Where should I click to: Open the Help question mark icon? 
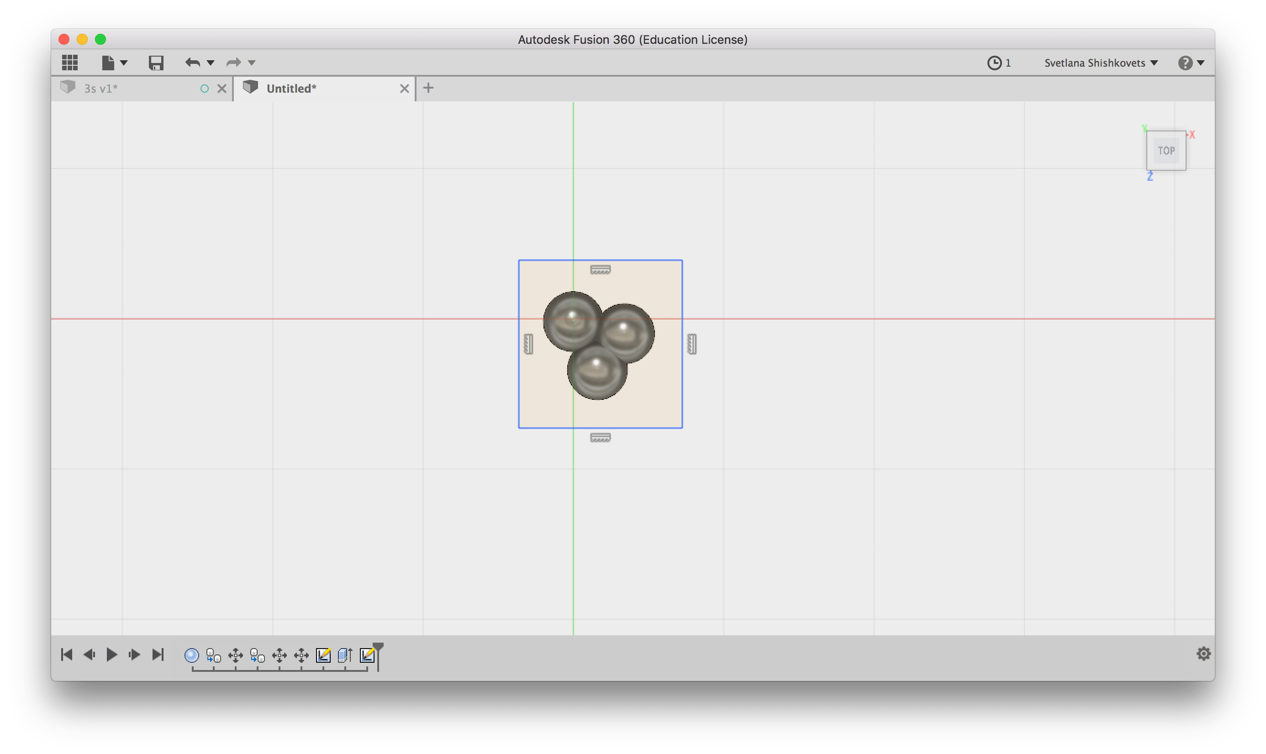1185,63
